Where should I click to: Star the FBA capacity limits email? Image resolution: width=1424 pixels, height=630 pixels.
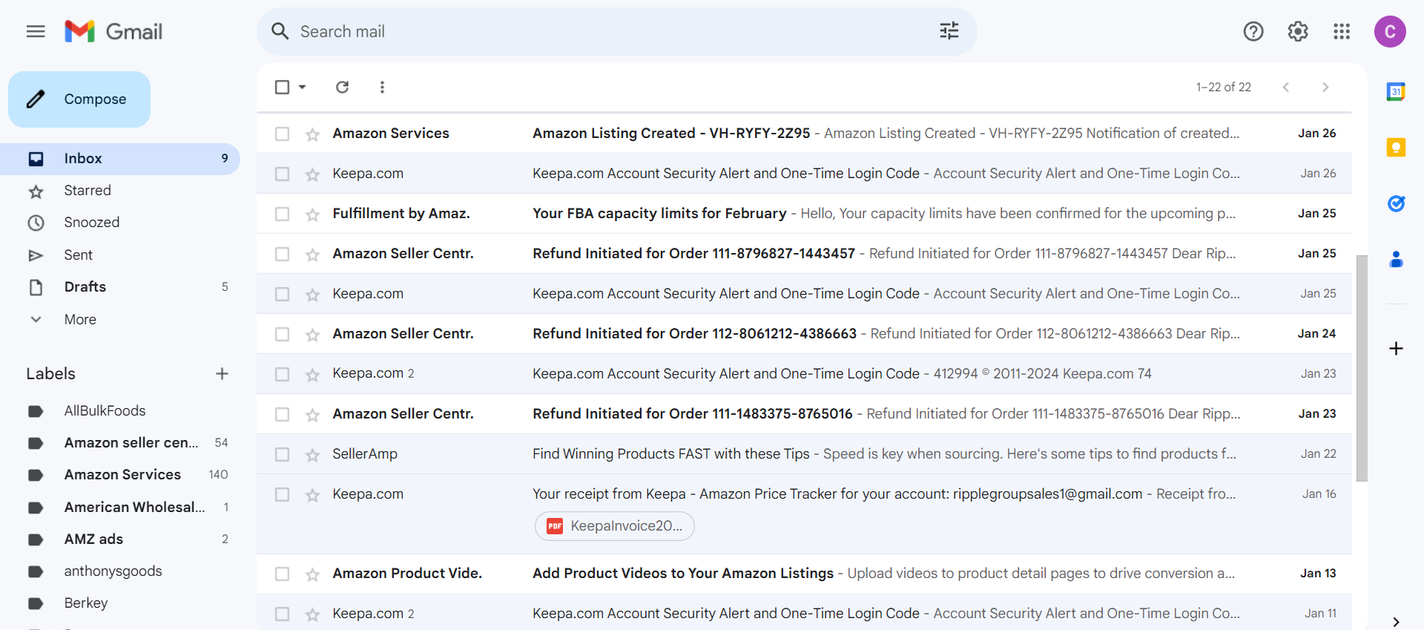(x=312, y=214)
